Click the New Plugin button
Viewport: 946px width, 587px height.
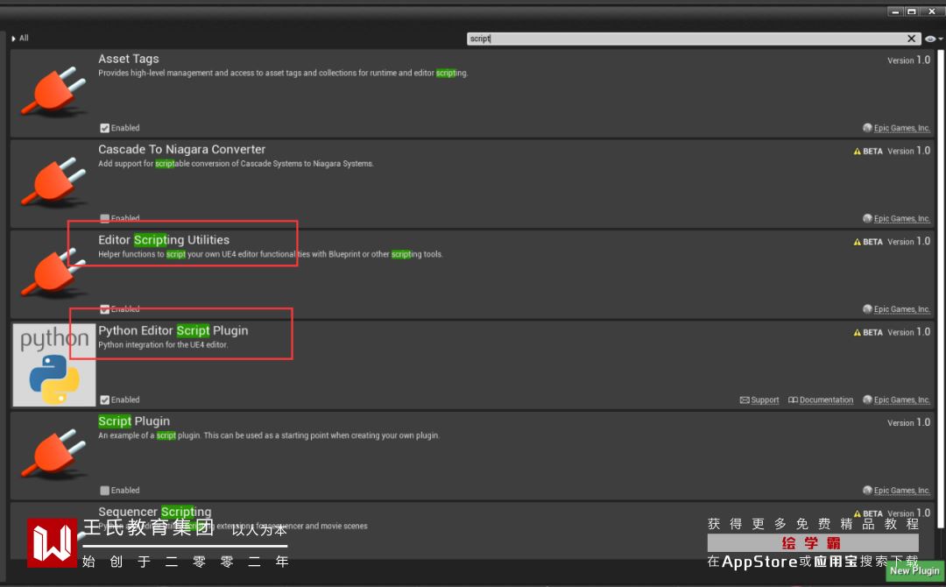914,570
